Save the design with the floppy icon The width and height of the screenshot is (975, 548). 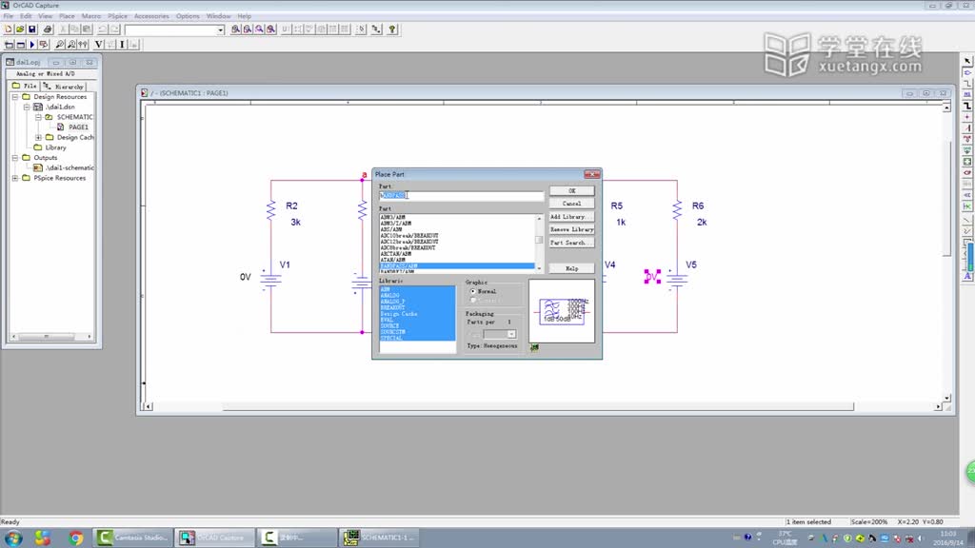(x=31, y=29)
